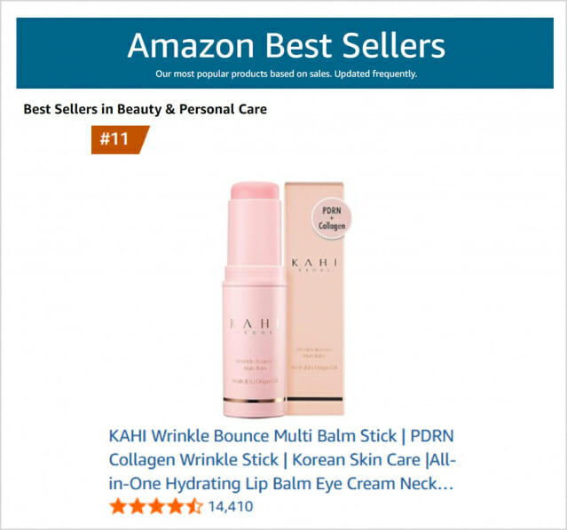The image size is (567, 530).
Task: Click the truncated 'Eye Cream Neck…' title line
Action: coord(280,484)
